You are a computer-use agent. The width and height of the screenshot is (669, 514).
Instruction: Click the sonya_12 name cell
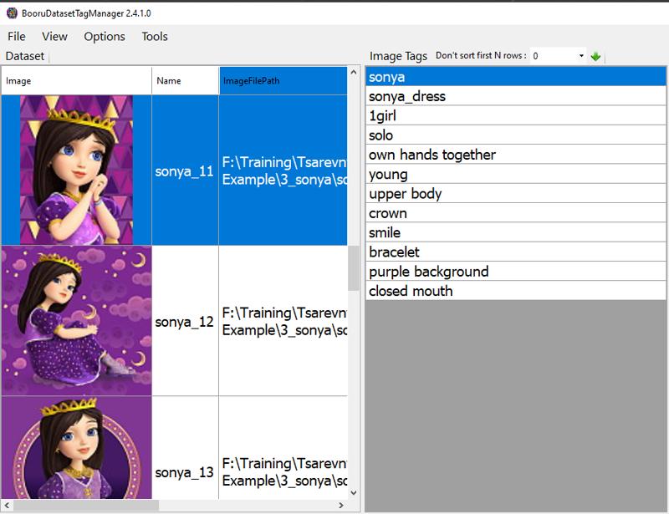coord(185,321)
